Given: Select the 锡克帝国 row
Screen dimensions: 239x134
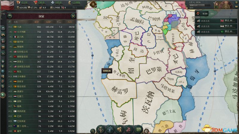Looking at the screenshot, I should point(42,86).
